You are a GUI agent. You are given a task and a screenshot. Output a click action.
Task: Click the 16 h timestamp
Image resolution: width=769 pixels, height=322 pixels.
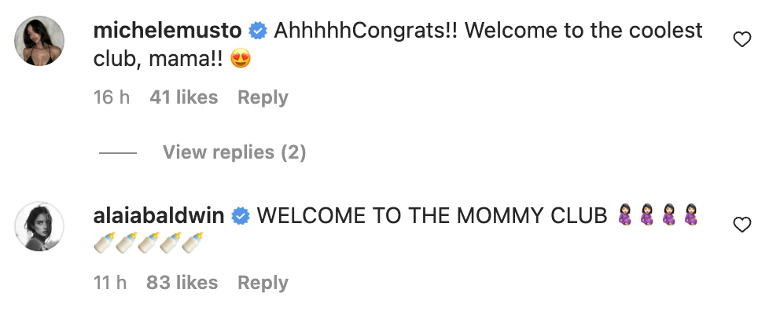(111, 97)
